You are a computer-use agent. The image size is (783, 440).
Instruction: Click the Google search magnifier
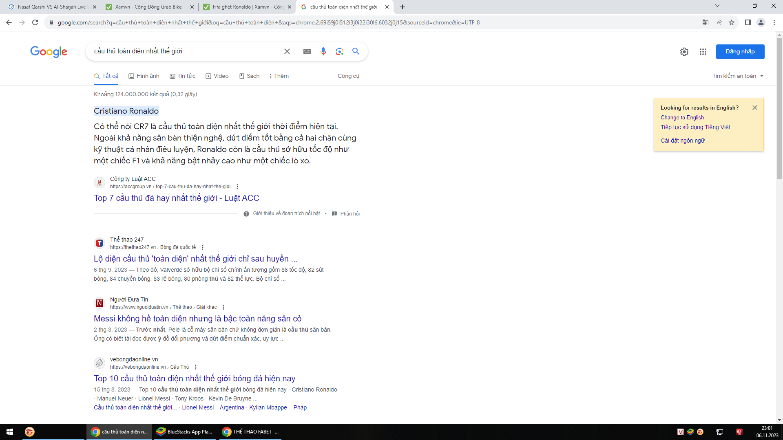click(x=356, y=51)
